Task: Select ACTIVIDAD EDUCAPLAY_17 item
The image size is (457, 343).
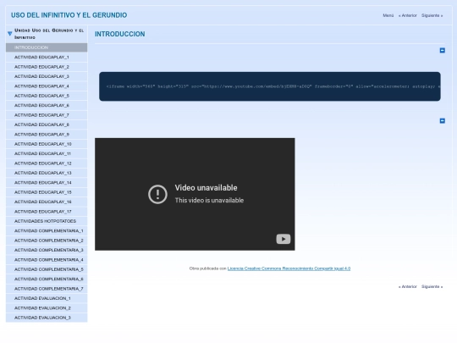Action: pyautogui.click(x=47, y=212)
